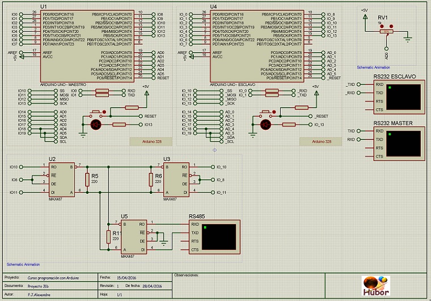The height and width of the screenshot is (301, 431).
Task: Select the R5 220 ohm resistor
Action: click(x=87, y=180)
